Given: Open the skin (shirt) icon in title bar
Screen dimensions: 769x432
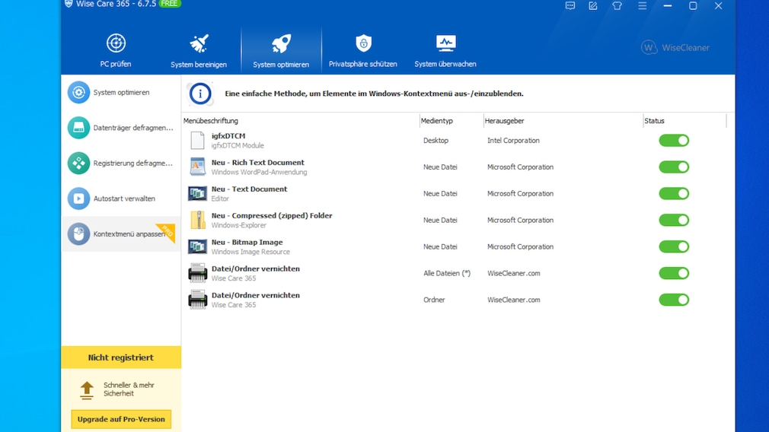Looking at the screenshot, I should coord(617,6).
